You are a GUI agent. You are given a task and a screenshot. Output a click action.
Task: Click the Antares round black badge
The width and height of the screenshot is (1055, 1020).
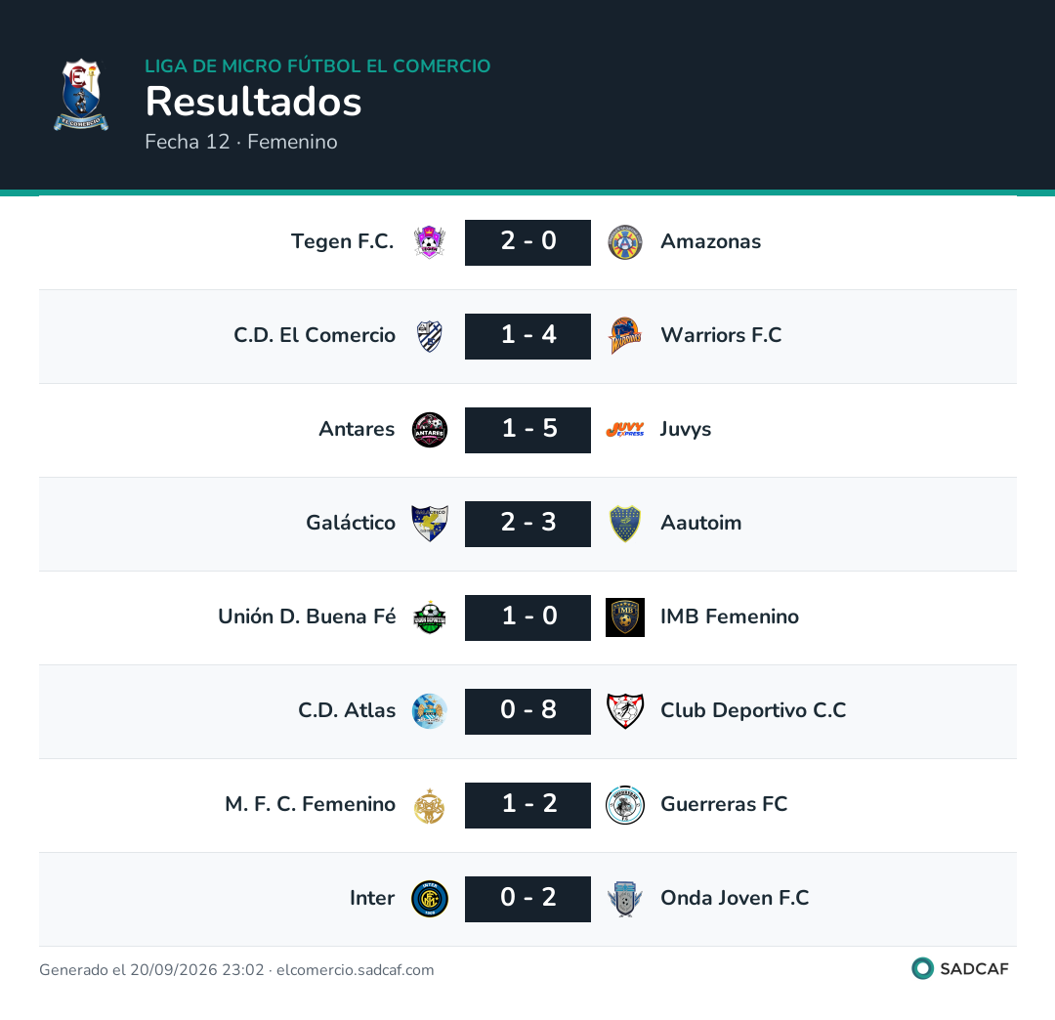[429, 430]
